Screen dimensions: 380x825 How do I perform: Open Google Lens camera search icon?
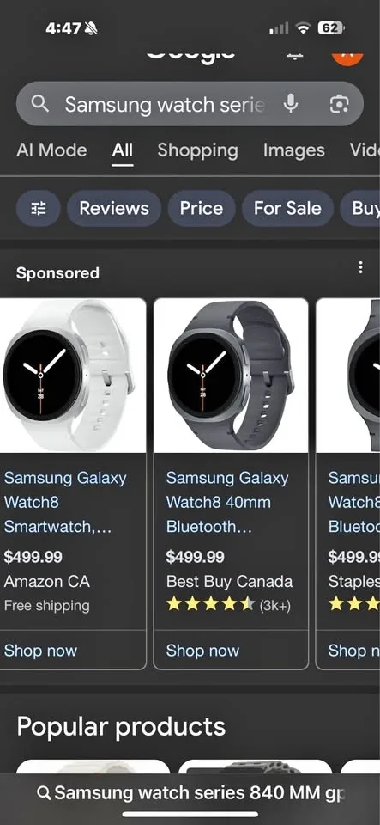(x=339, y=104)
